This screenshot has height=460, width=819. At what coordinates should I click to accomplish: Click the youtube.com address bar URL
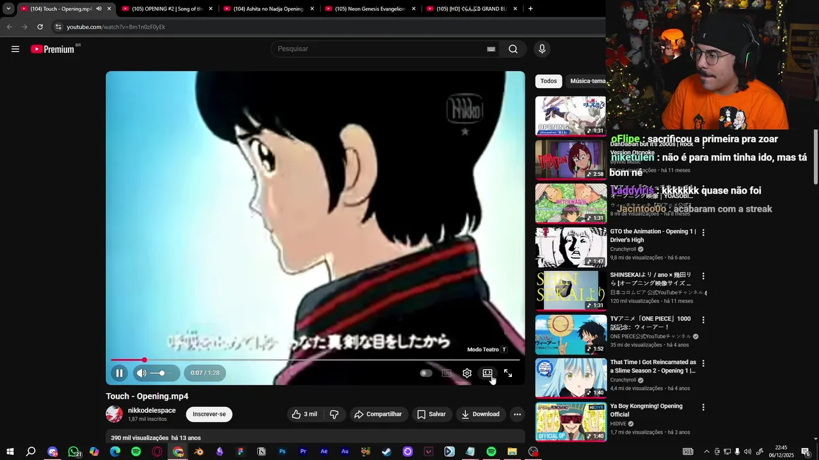coord(116,27)
